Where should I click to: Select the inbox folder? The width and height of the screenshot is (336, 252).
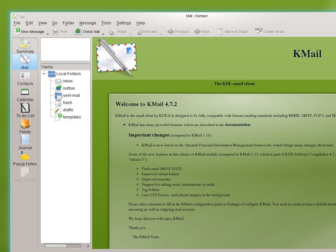[x=67, y=81]
